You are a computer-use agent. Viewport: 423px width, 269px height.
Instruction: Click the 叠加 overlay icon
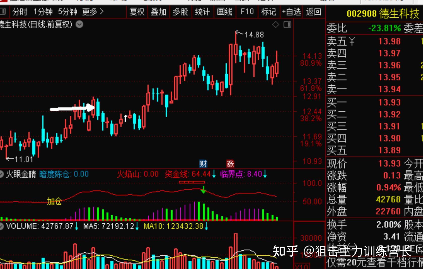pos(158,12)
